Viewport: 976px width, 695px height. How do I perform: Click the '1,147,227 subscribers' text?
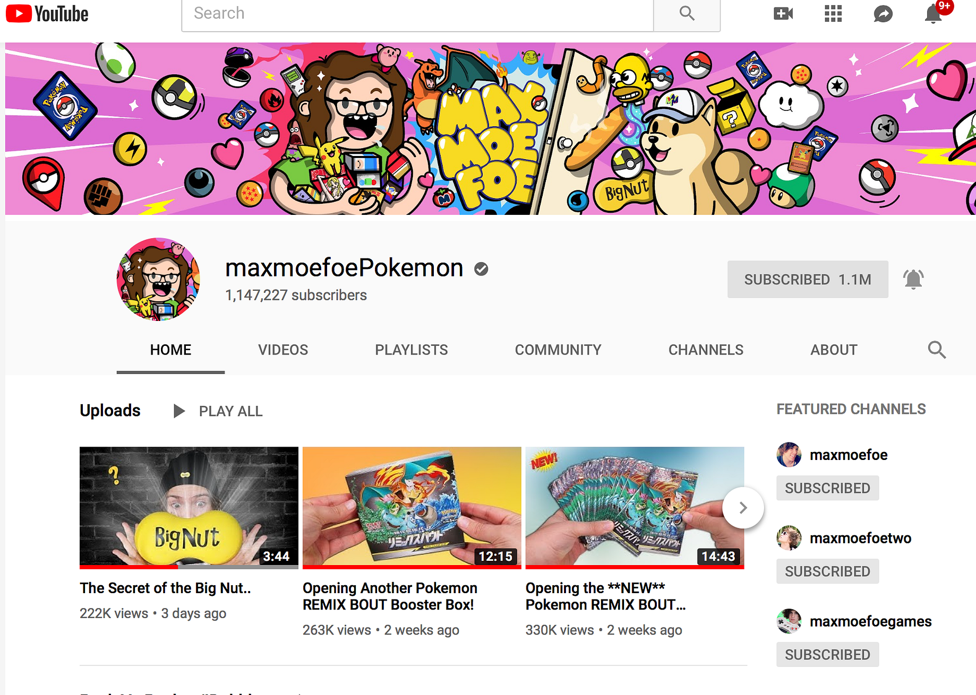(x=296, y=296)
